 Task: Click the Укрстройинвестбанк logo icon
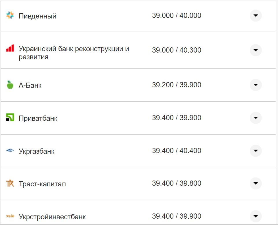[x=10, y=216]
